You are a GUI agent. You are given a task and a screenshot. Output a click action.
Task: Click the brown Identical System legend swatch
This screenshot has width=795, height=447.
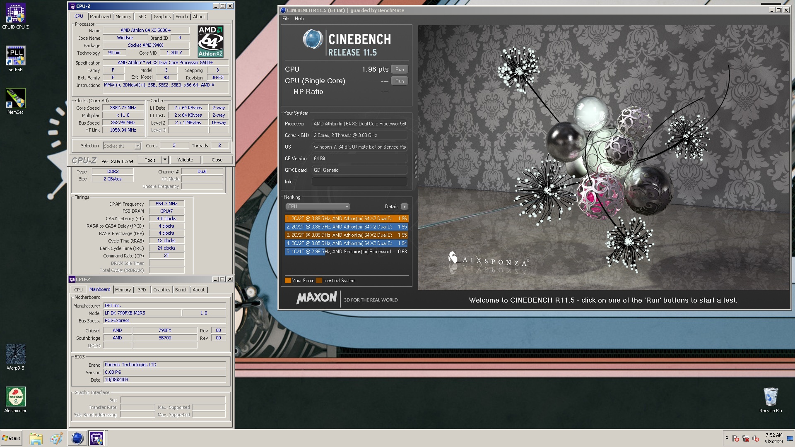click(319, 281)
